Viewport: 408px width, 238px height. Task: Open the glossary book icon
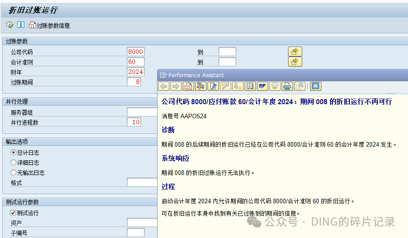coord(250,86)
